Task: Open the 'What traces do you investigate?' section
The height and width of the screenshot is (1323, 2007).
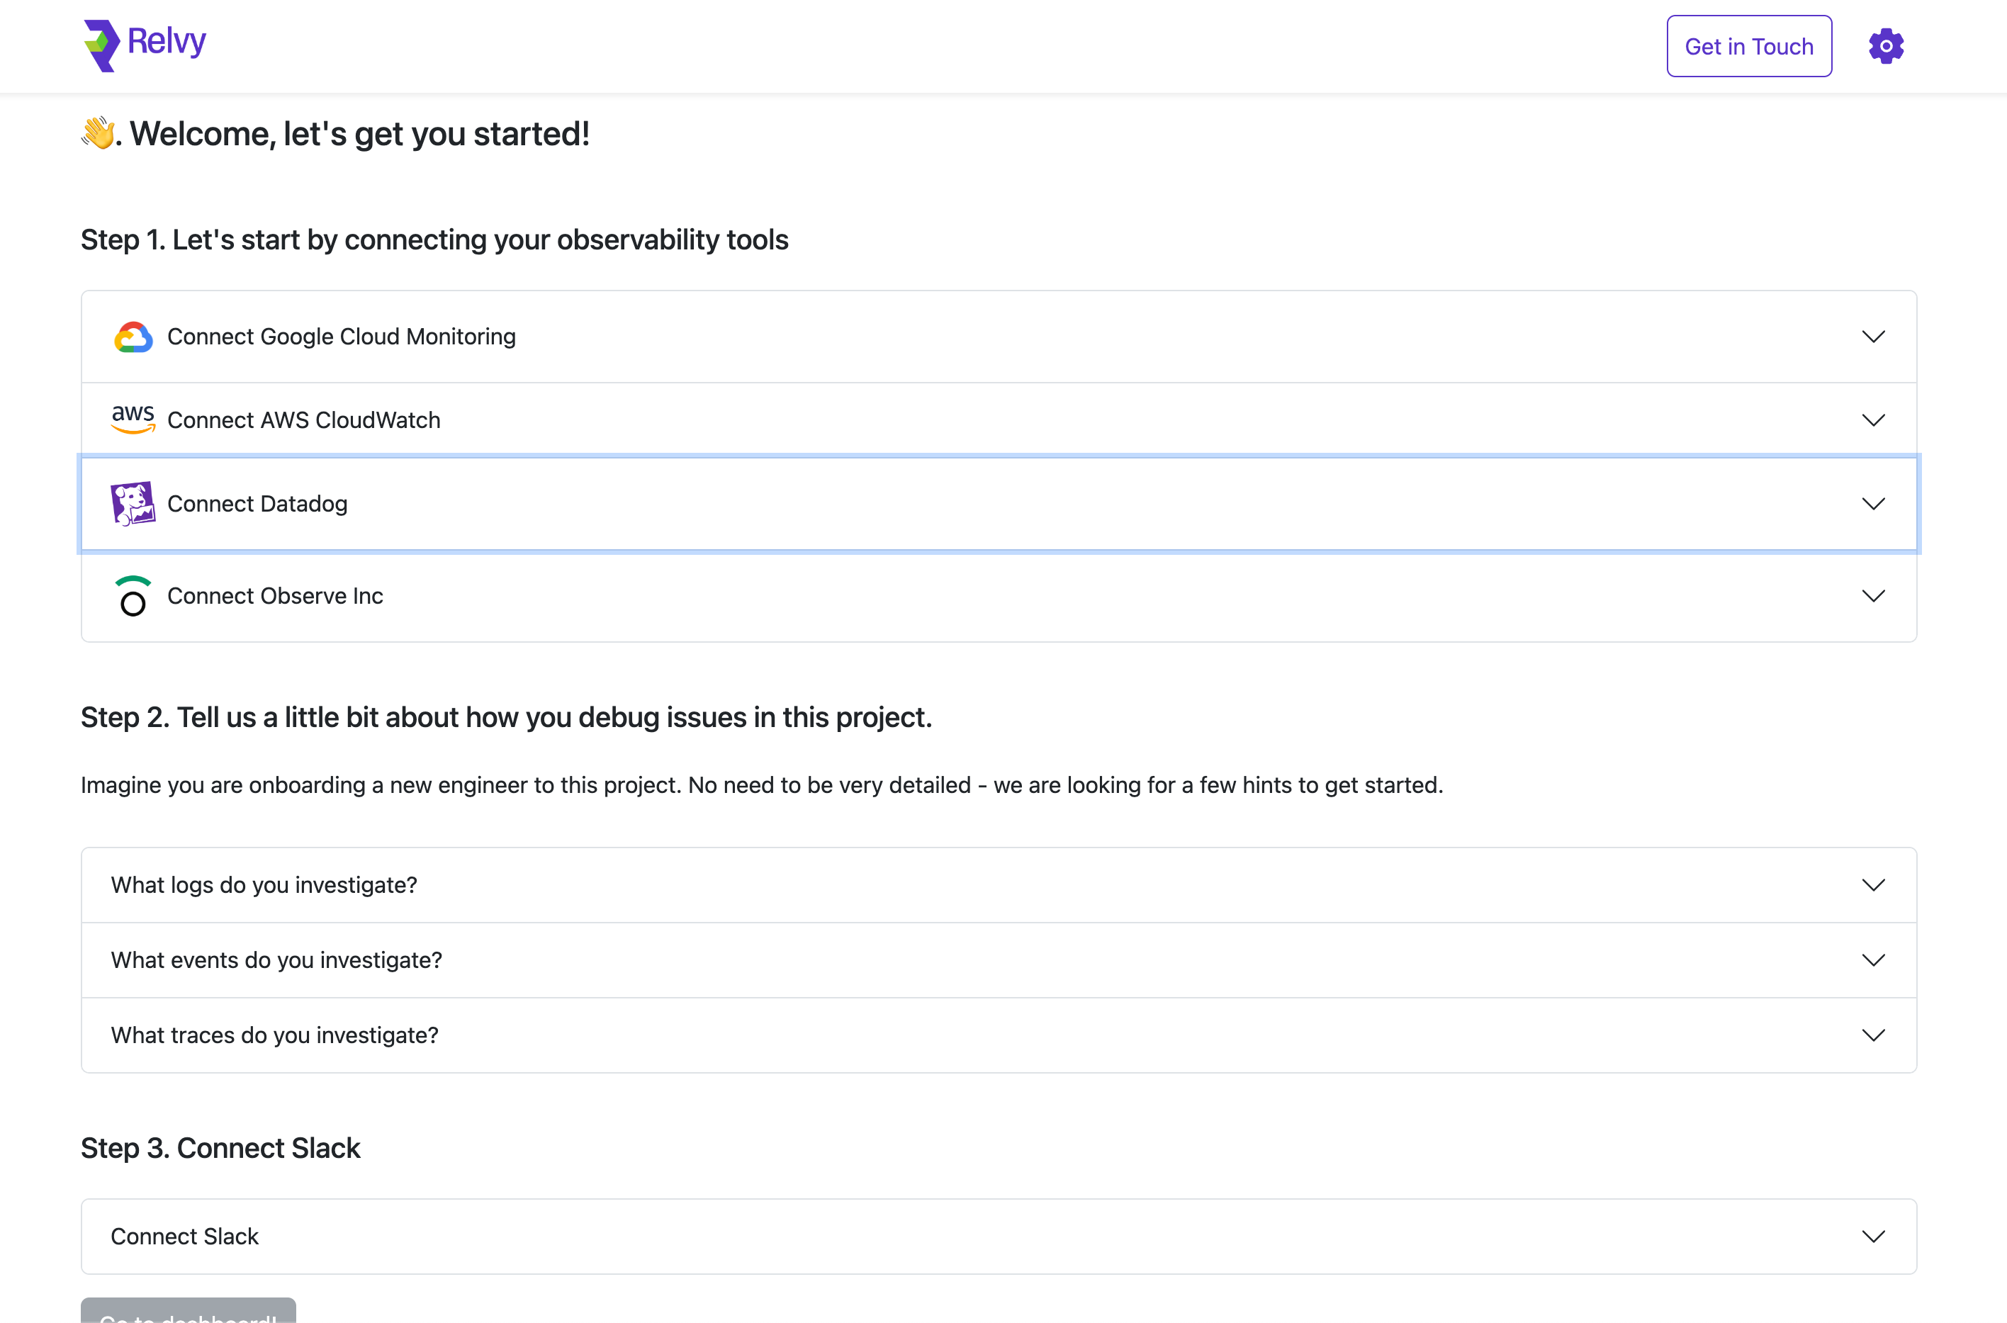Action: [1874, 1035]
